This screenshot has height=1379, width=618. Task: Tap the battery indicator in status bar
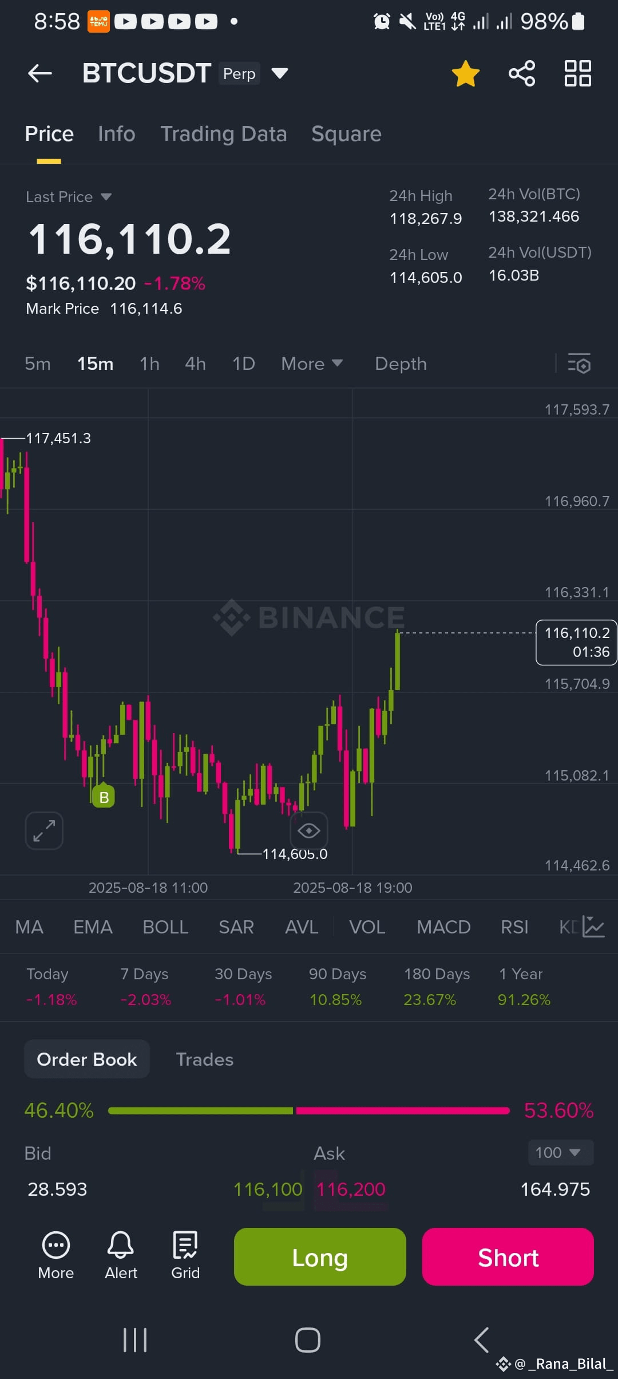pos(579,22)
